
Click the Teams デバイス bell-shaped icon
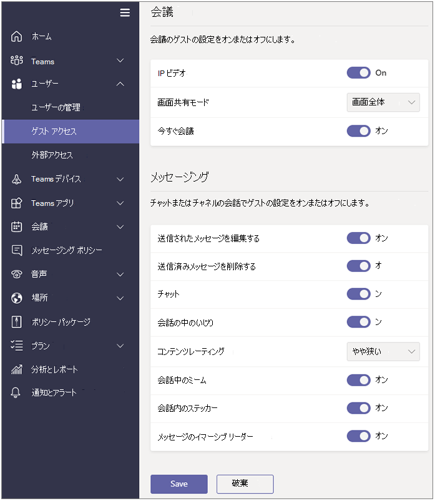(x=17, y=179)
